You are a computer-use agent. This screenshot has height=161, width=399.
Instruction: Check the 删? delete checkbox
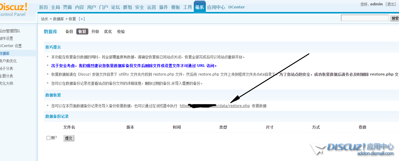pyautogui.click(x=49, y=138)
